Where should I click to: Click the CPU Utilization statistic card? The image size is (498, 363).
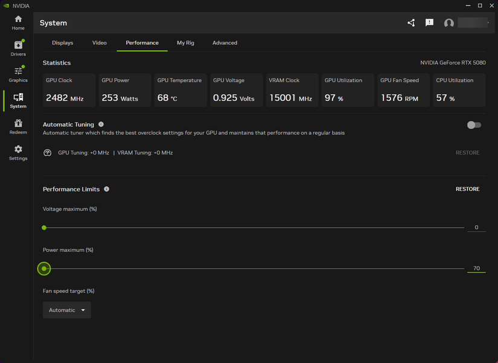[x=459, y=90]
